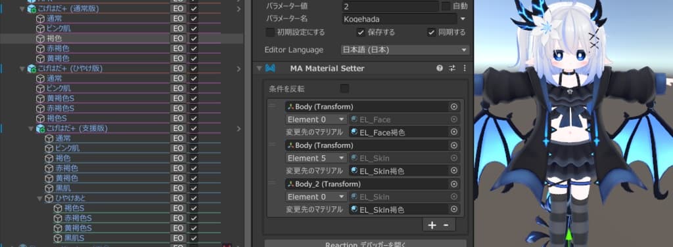The image size is (673, 247).
Task: Open prefab chevron for こげはだ+ (支援版)
Action: [239, 128]
